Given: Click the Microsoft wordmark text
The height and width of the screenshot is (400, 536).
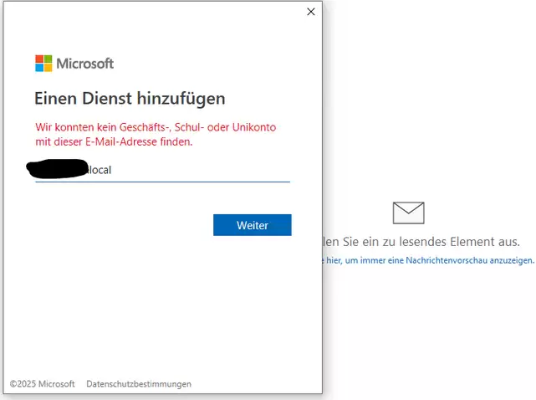Looking at the screenshot, I should 84,64.
